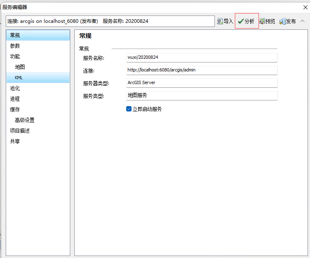
Task: Select the 功能 category
Action: tap(15, 57)
